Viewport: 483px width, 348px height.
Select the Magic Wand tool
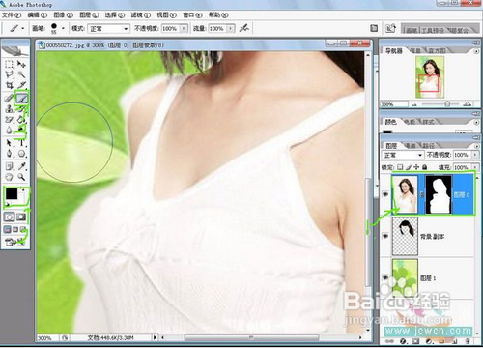21,74
